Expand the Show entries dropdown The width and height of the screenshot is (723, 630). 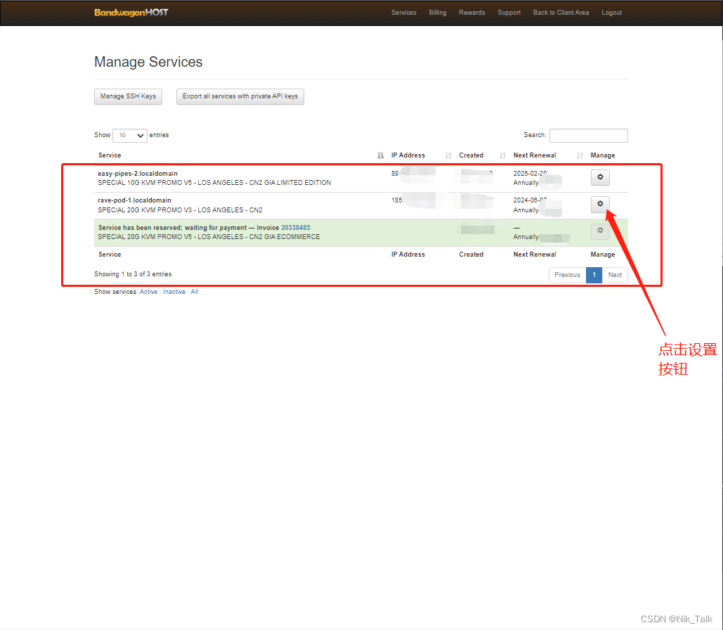(x=130, y=136)
